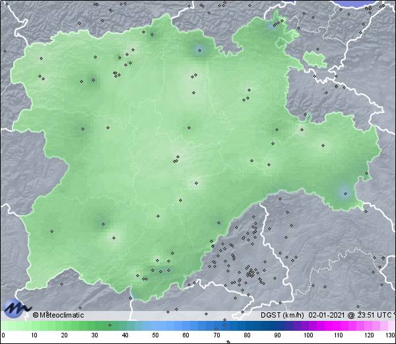Click the legend value 80
Screen dimensions: 396x344
pos(247,335)
